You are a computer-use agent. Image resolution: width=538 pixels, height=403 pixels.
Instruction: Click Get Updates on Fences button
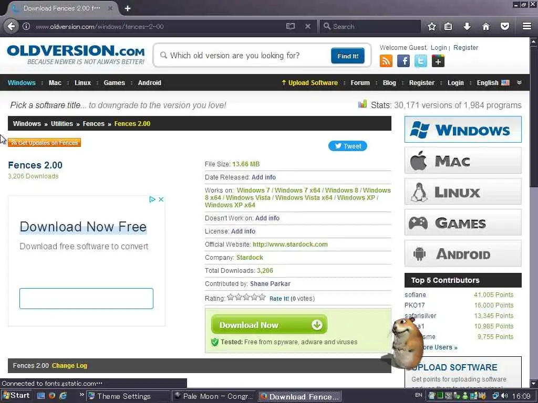coord(44,143)
